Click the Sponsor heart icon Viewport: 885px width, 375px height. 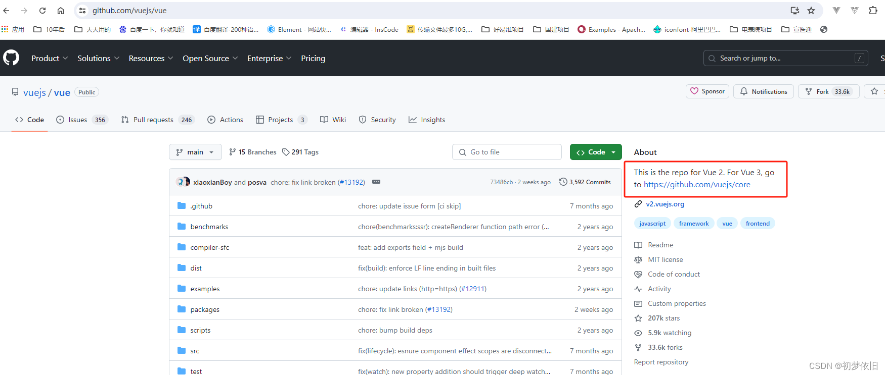[x=694, y=91]
